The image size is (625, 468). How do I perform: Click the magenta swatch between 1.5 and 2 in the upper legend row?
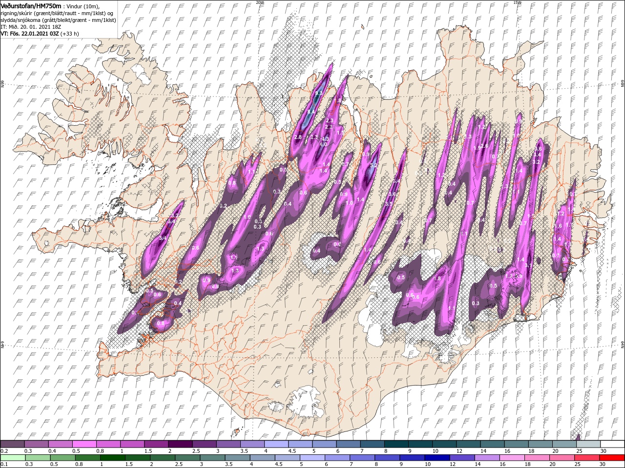(156, 444)
